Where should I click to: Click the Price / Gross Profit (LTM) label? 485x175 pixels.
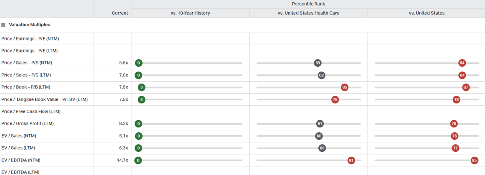(29, 124)
